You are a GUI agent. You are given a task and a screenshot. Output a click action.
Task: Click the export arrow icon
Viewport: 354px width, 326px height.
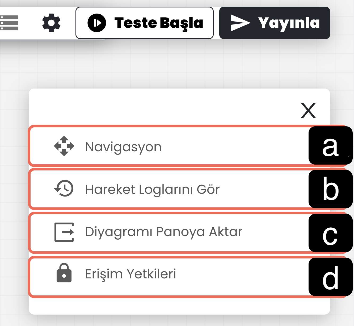click(x=64, y=232)
